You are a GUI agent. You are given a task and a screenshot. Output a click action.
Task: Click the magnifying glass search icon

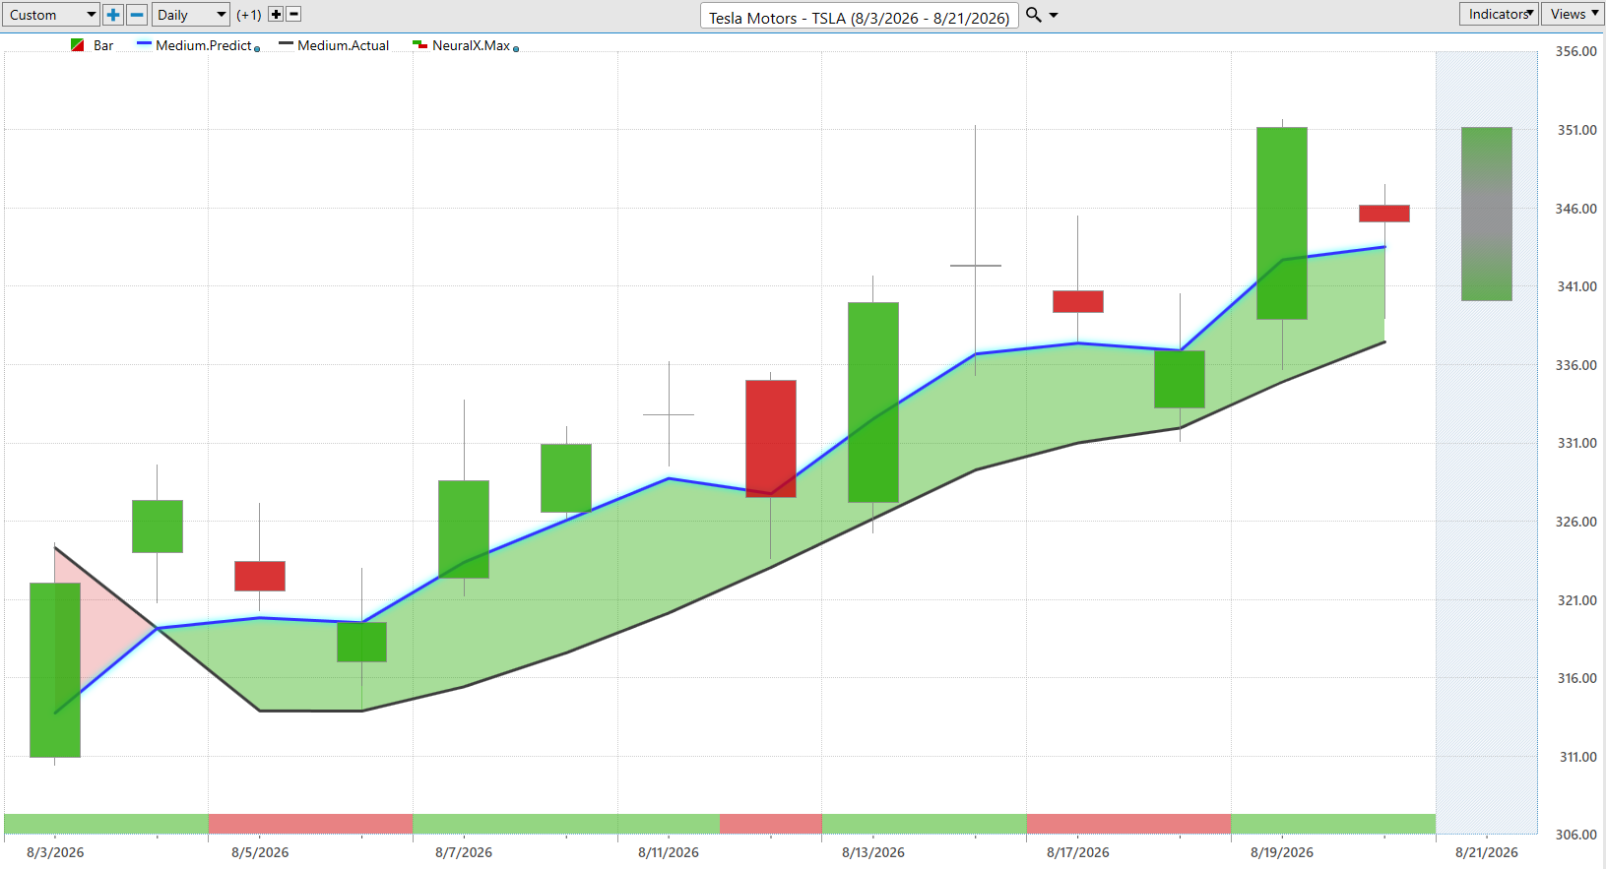(x=1033, y=15)
